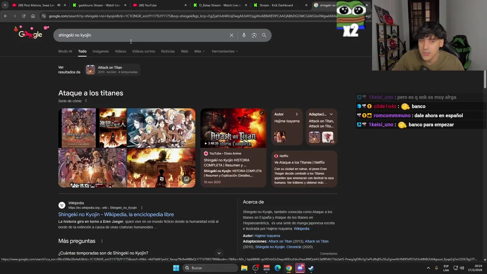The image size is (487, 274).
Task: Open Wikipedia source link in Acerca de
Action: click(301, 229)
